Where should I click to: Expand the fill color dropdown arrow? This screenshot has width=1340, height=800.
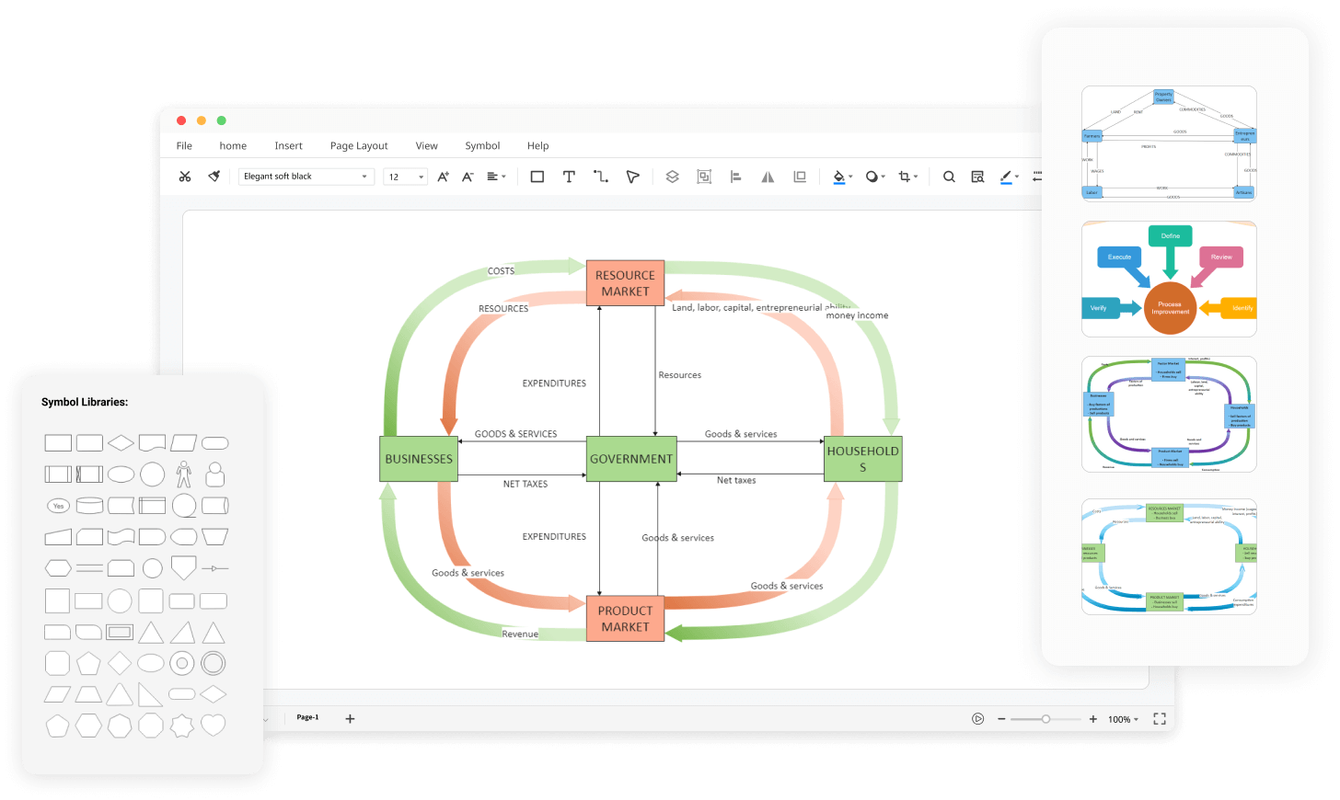click(850, 177)
